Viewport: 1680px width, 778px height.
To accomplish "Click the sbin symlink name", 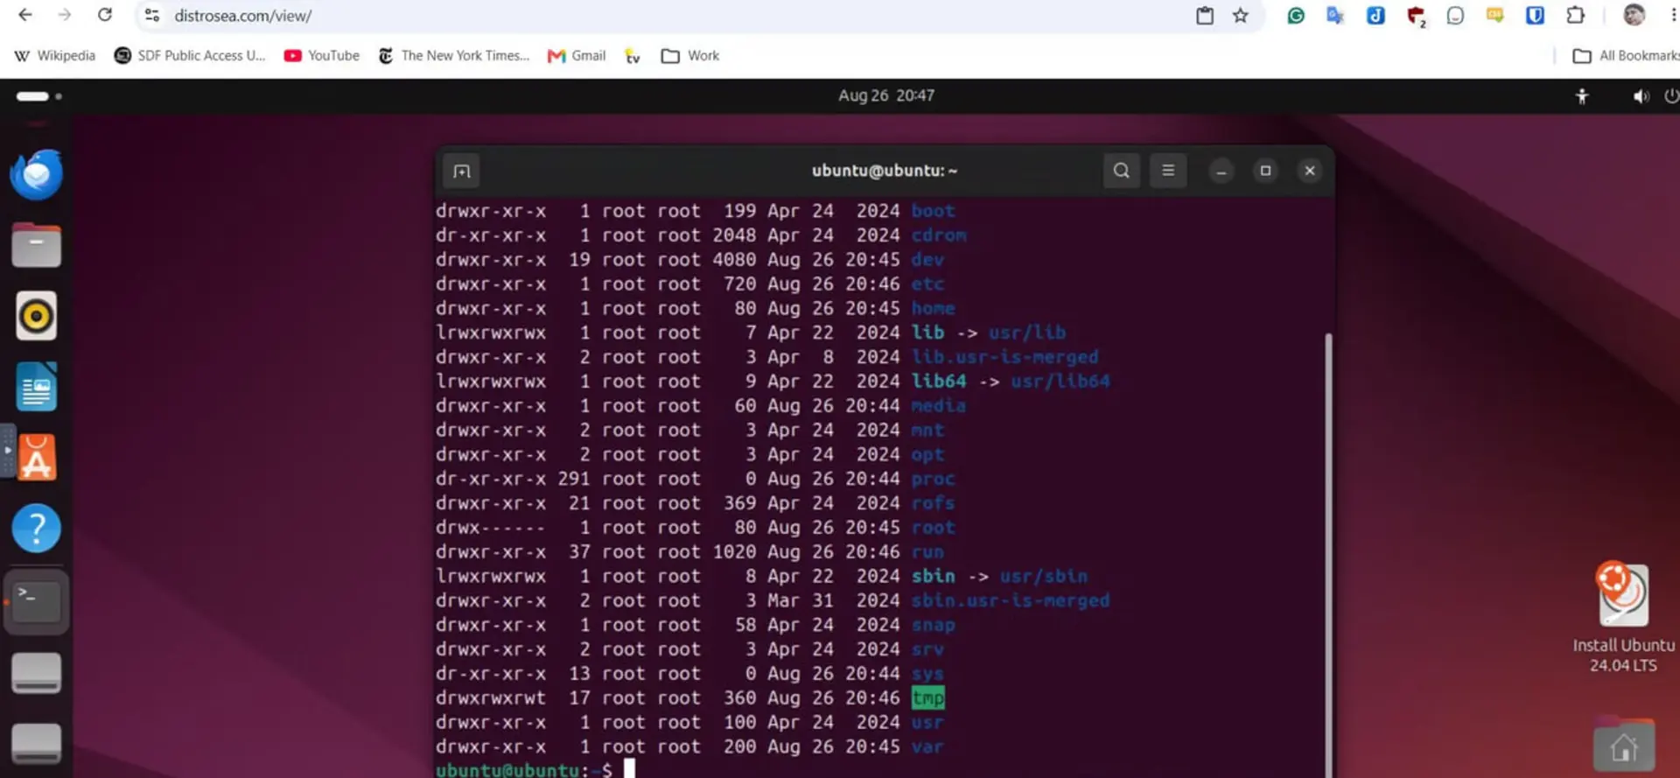I will tap(933, 577).
